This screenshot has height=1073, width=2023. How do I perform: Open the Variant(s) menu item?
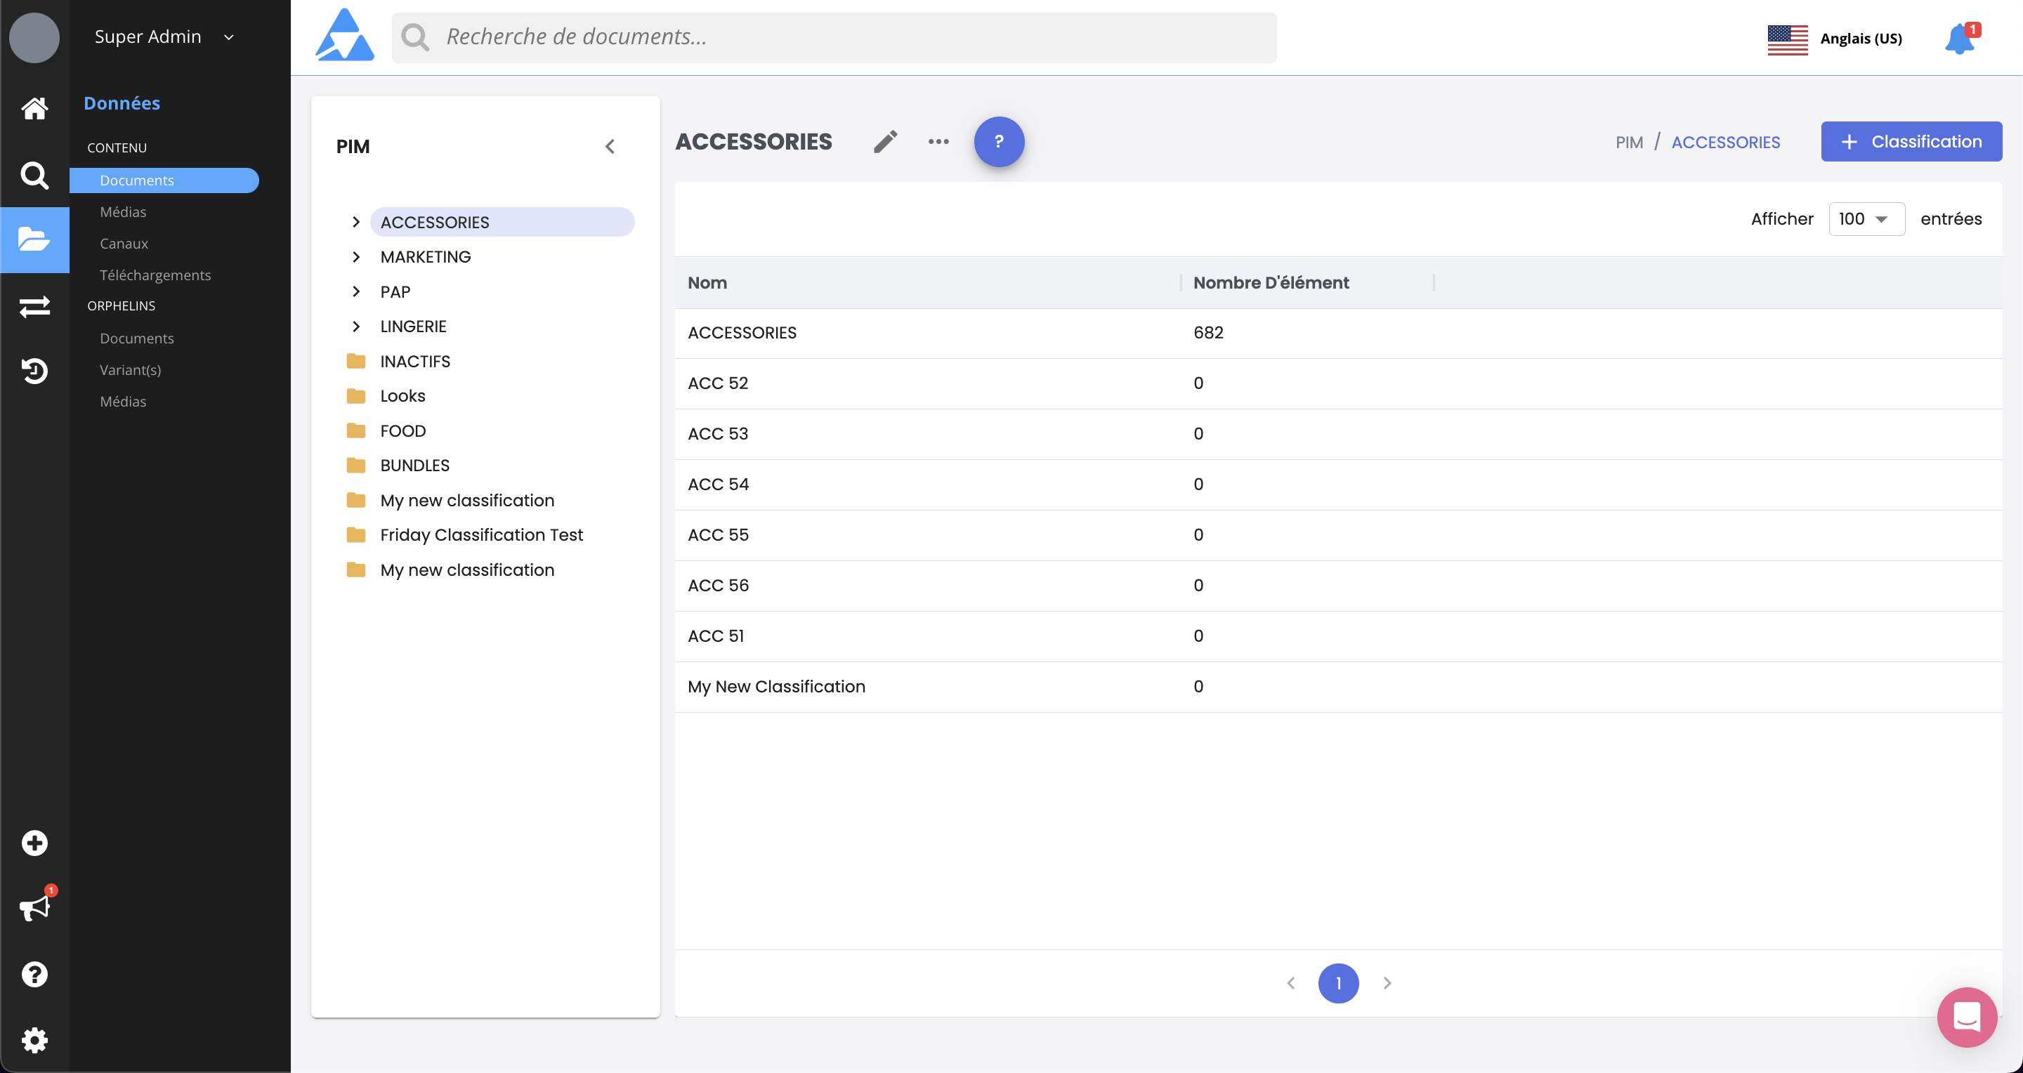click(131, 369)
